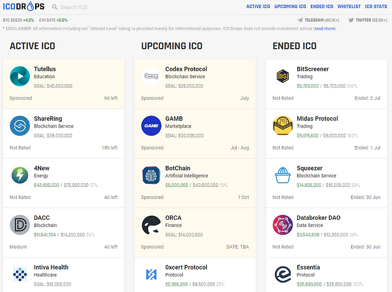392x292 pixels.
Task: Click ETH $475 price ticker
Action: [53, 20]
